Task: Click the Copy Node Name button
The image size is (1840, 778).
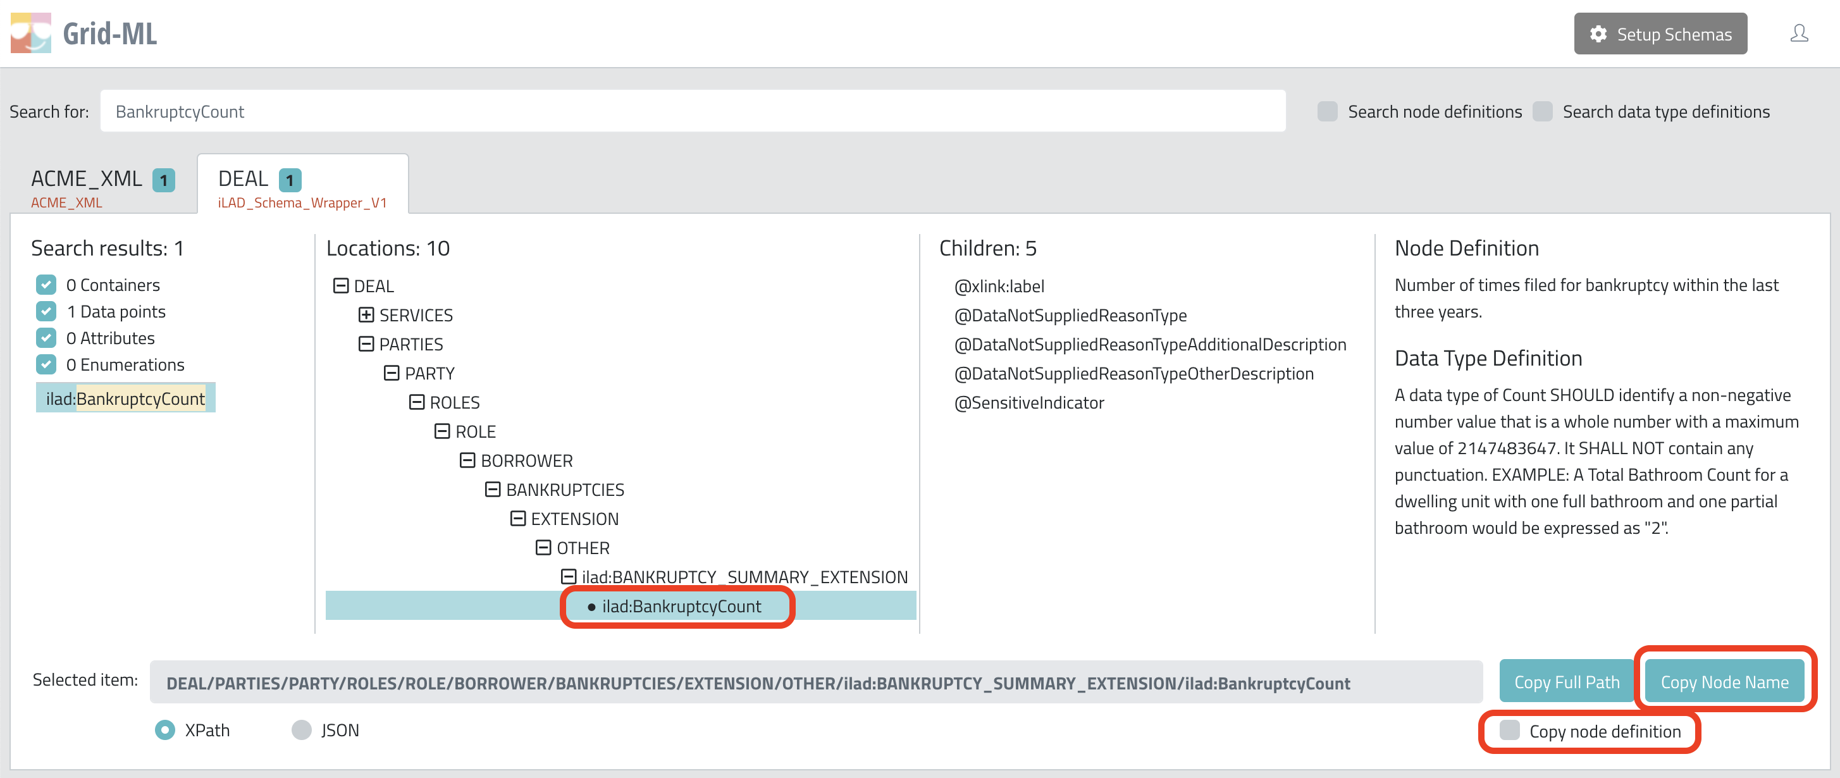Action: (x=1724, y=681)
